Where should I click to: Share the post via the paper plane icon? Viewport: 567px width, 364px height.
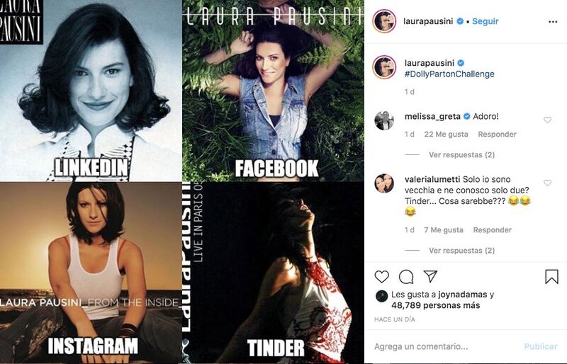click(430, 276)
